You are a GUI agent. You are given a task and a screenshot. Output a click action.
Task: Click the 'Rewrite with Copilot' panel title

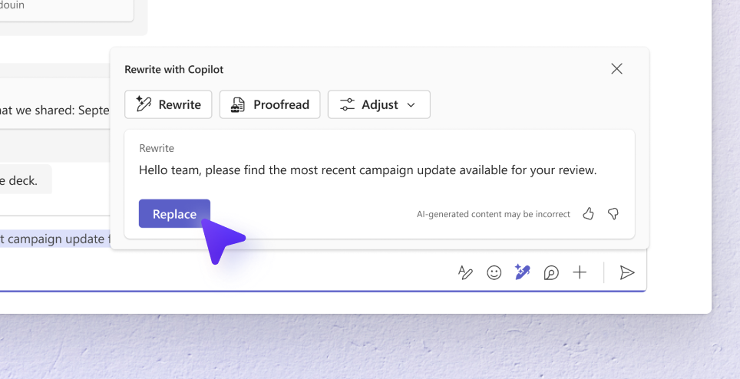173,69
